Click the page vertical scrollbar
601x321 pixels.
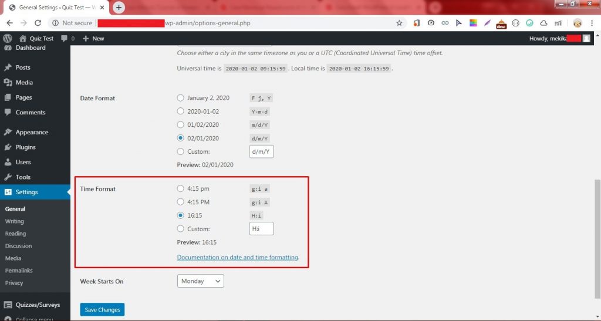pyautogui.click(x=597, y=238)
